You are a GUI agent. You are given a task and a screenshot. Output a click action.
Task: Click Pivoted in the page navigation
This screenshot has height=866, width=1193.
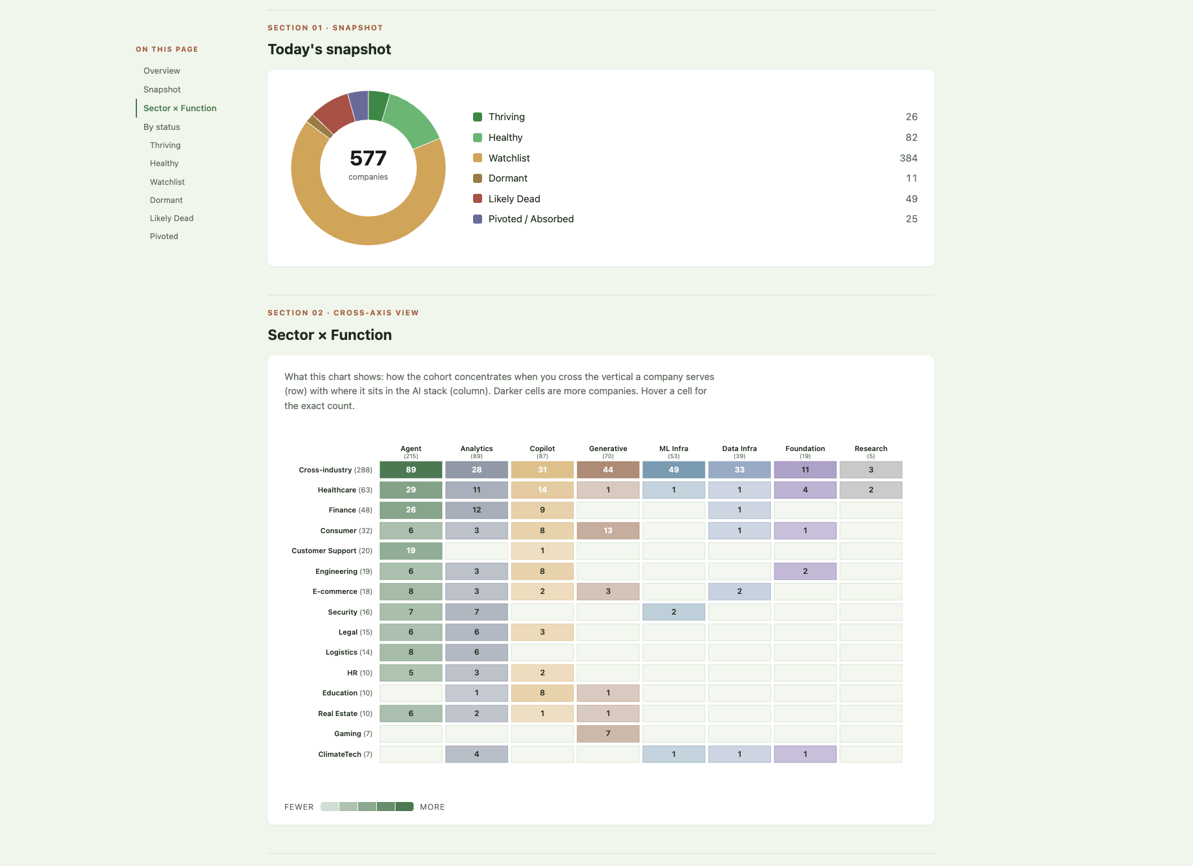click(164, 236)
